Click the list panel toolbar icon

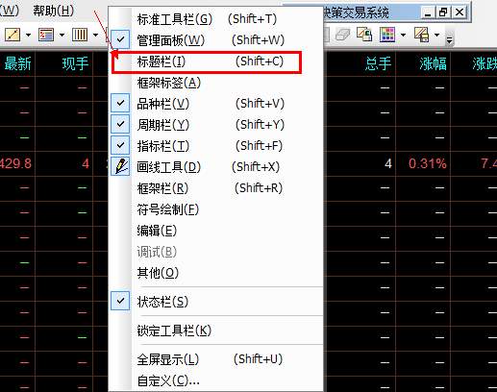coord(46,35)
